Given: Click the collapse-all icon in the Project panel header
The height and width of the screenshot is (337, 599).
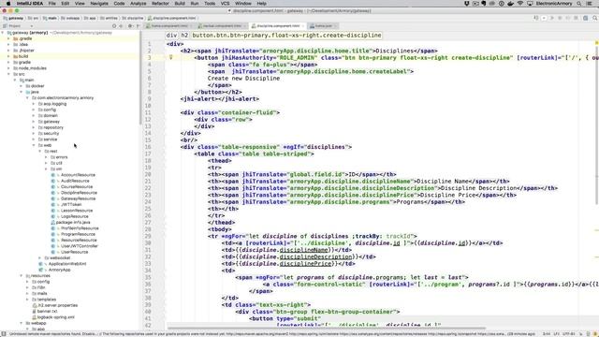Looking at the screenshot, I should click(121, 26).
